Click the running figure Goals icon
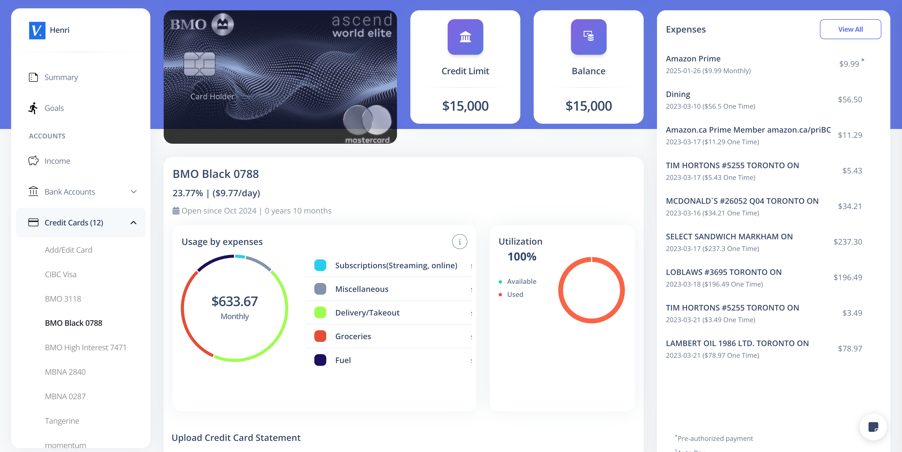Viewport: 902px width, 452px height. point(33,108)
